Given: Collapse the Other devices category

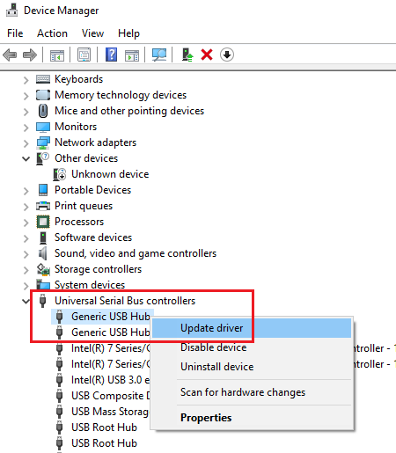Looking at the screenshot, I should coord(26,159).
